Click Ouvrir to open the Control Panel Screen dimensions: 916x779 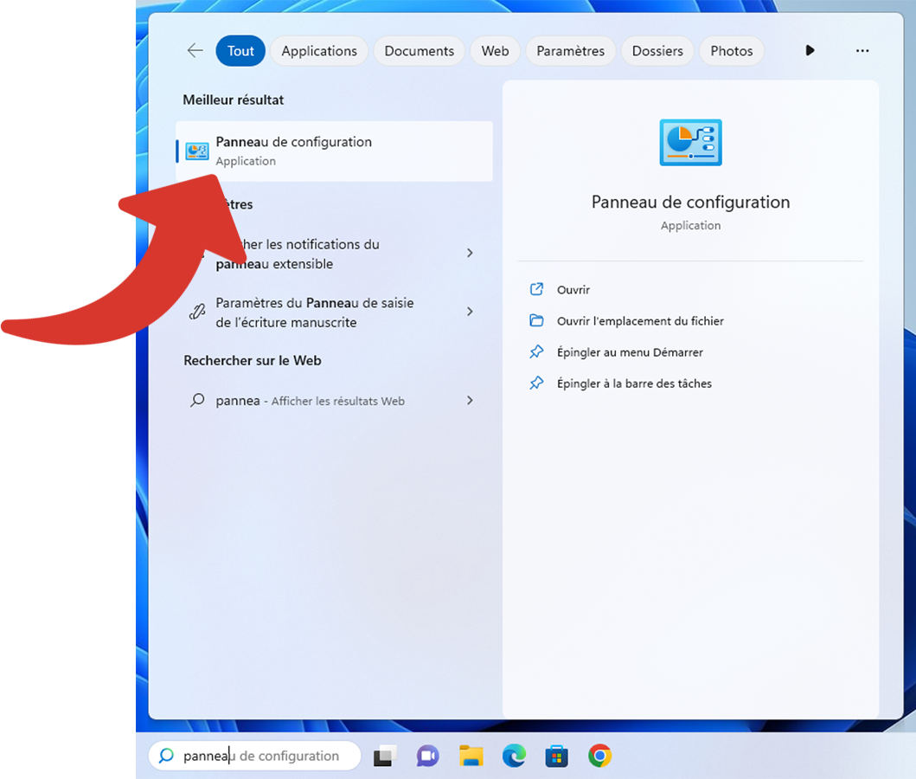pyautogui.click(x=573, y=290)
